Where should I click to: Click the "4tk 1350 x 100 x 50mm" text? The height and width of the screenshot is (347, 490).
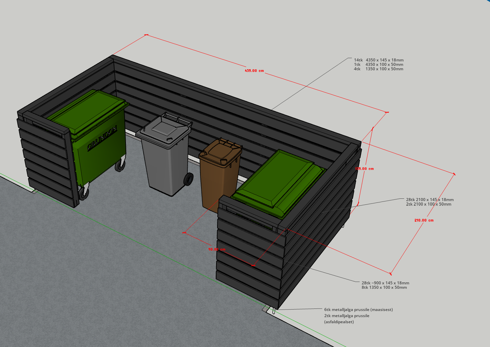click(x=378, y=69)
